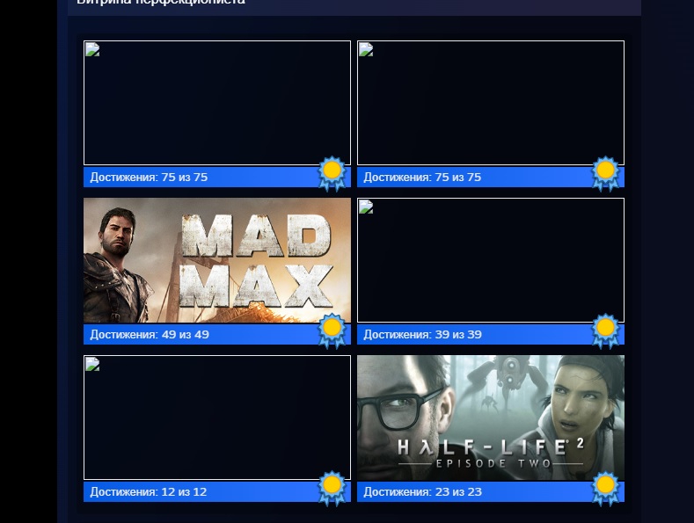Click ribbon badge beside 23 из 23
Screen dimensions: 694x523
pos(605,489)
